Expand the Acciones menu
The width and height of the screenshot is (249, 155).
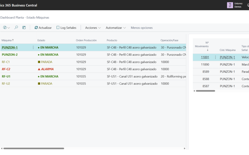click(93, 28)
